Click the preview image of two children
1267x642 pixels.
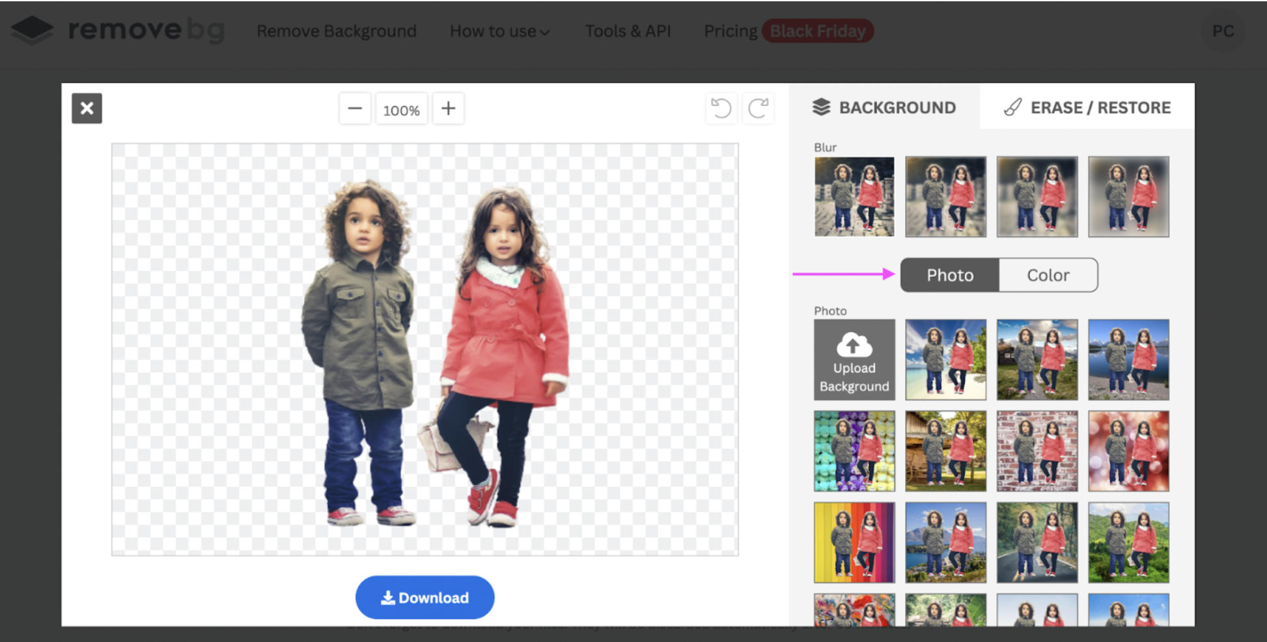click(425, 350)
